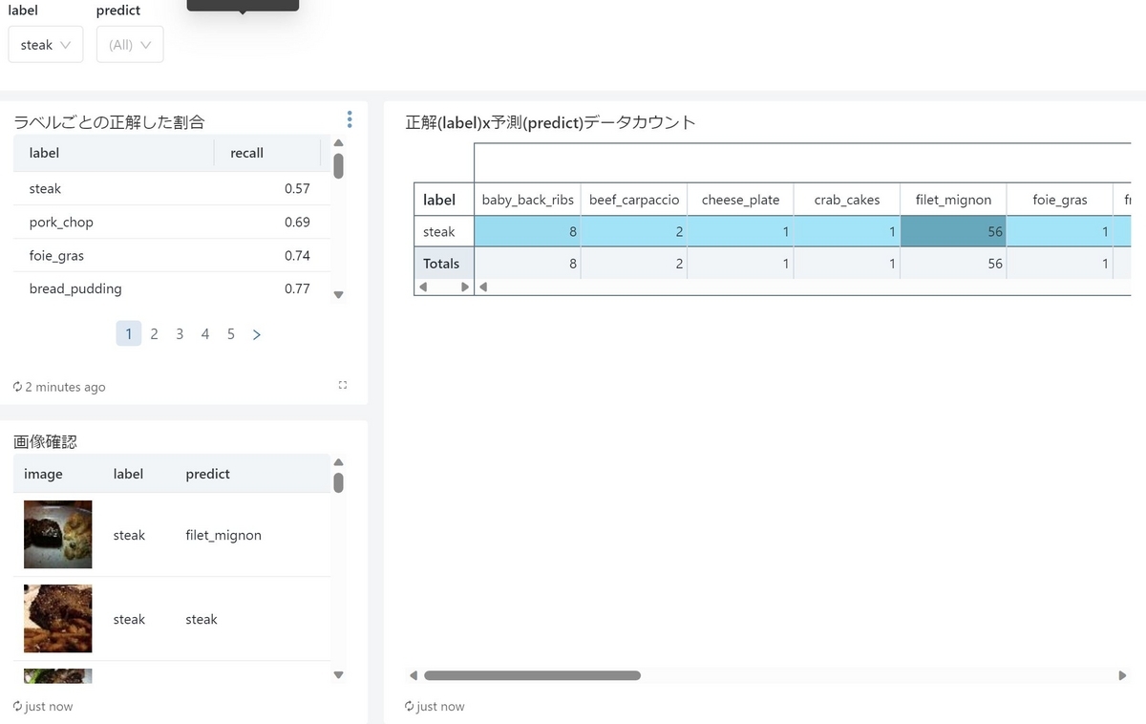The height and width of the screenshot is (724, 1146).
Task: Click the foie_gras column header in pivot
Action: 1060,200
